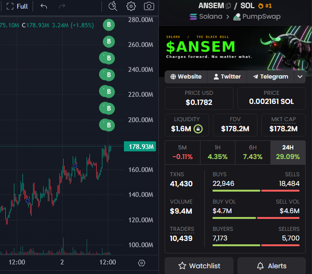
Task: Click the chart close value C178.93M
Action: [35, 25]
